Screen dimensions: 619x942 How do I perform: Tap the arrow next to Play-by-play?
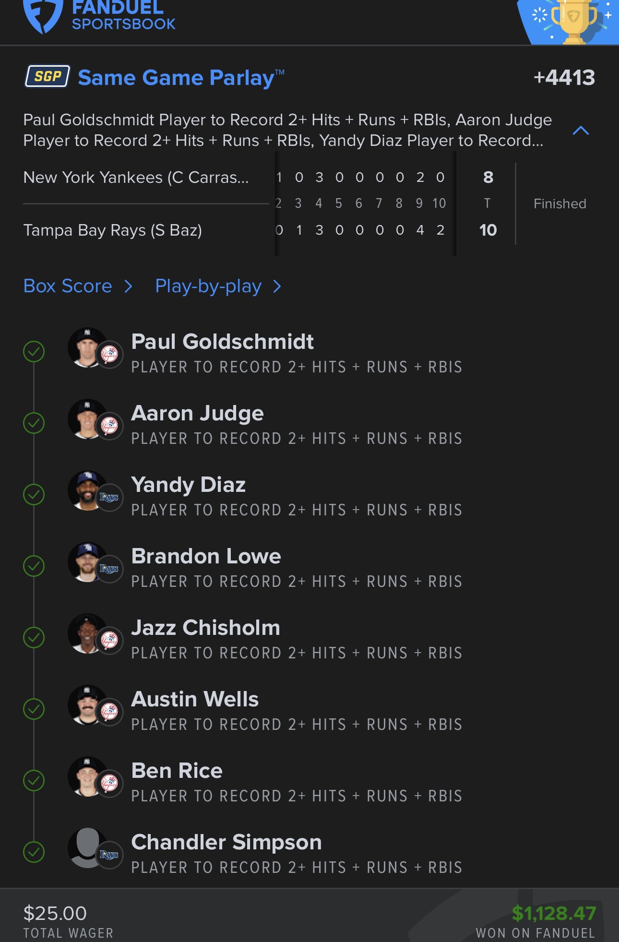point(277,286)
